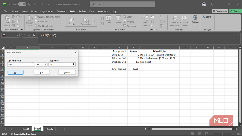Close the Add Constraint dialog
This screenshot has height=136, width=242.
[x=76, y=52]
